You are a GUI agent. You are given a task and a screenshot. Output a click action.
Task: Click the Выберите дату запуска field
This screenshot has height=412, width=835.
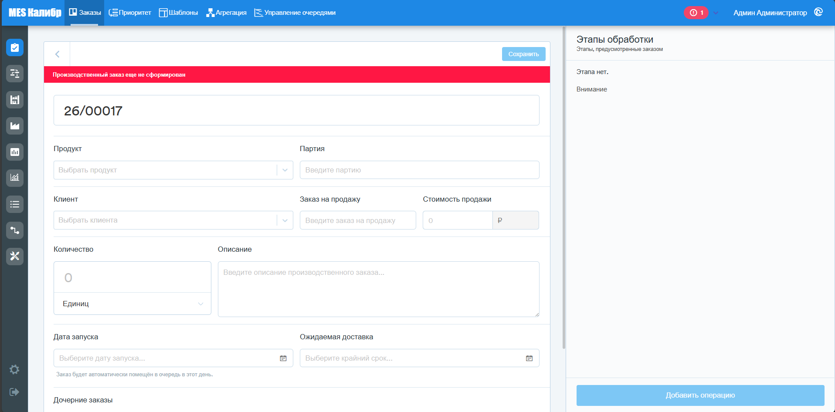[173, 358]
